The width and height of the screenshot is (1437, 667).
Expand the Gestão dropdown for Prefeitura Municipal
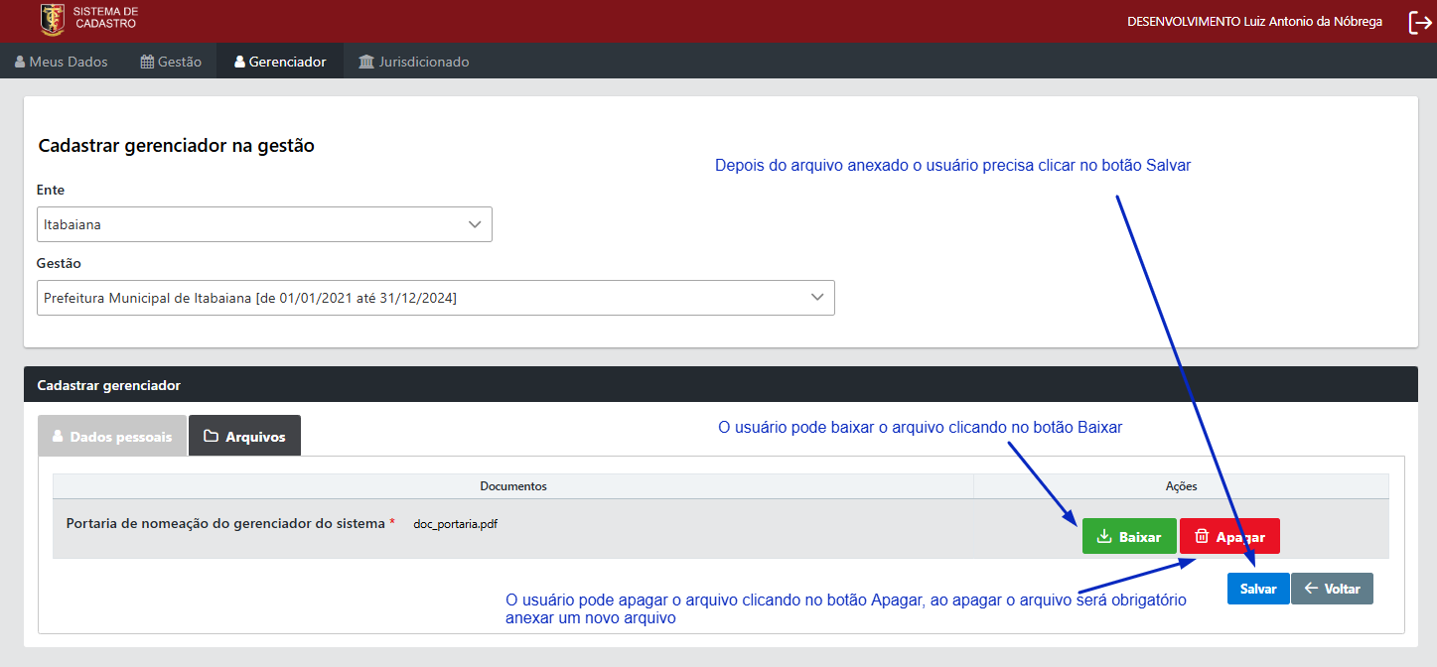[436, 298]
